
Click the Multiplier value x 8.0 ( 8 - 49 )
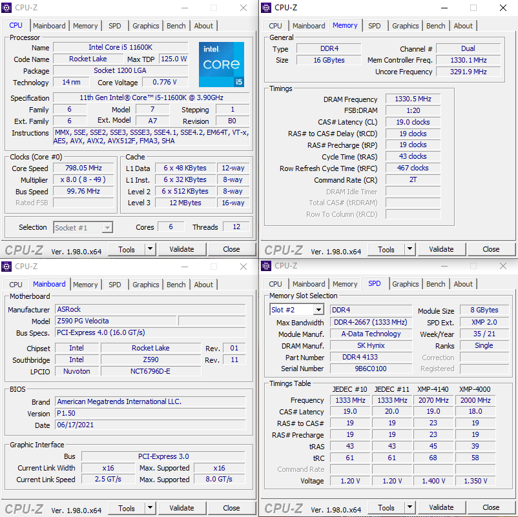click(x=83, y=179)
